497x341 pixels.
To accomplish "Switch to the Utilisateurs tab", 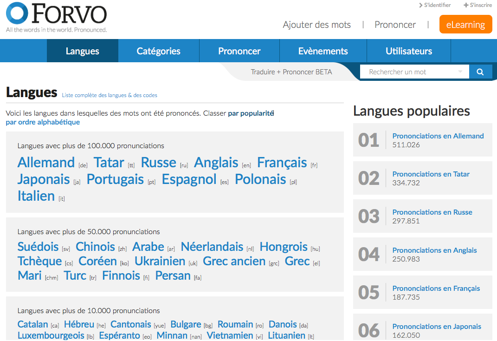I will pyautogui.click(x=408, y=51).
